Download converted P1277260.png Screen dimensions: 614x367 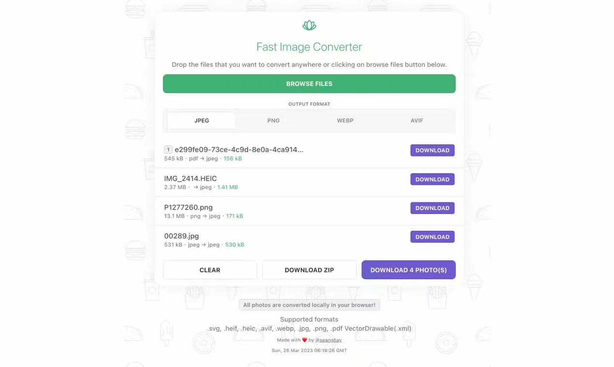432,208
